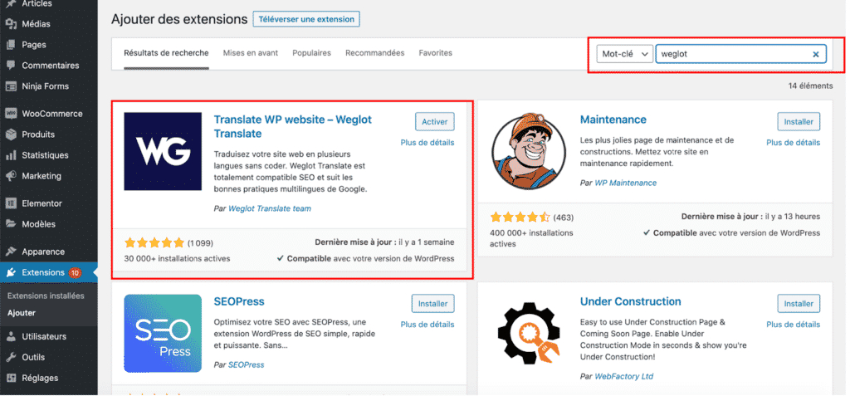The width and height of the screenshot is (850, 396).
Task: Switch to the Recommandées tab
Action: click(374, 53)
